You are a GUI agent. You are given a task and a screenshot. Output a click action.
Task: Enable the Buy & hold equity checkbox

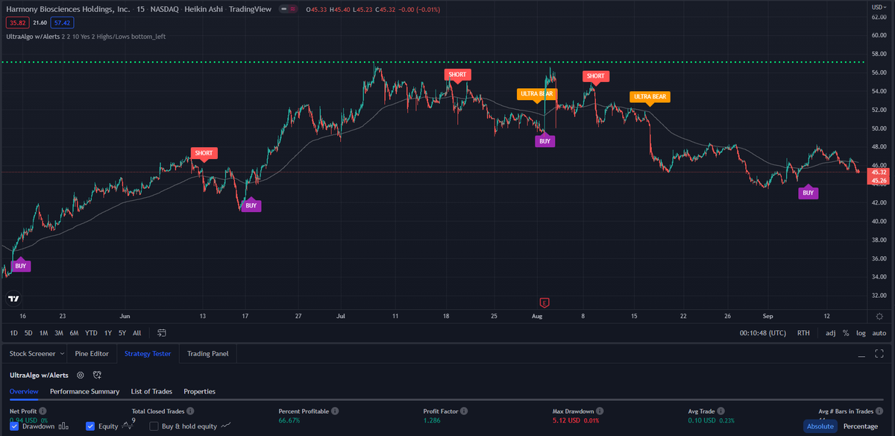[154, 426]
